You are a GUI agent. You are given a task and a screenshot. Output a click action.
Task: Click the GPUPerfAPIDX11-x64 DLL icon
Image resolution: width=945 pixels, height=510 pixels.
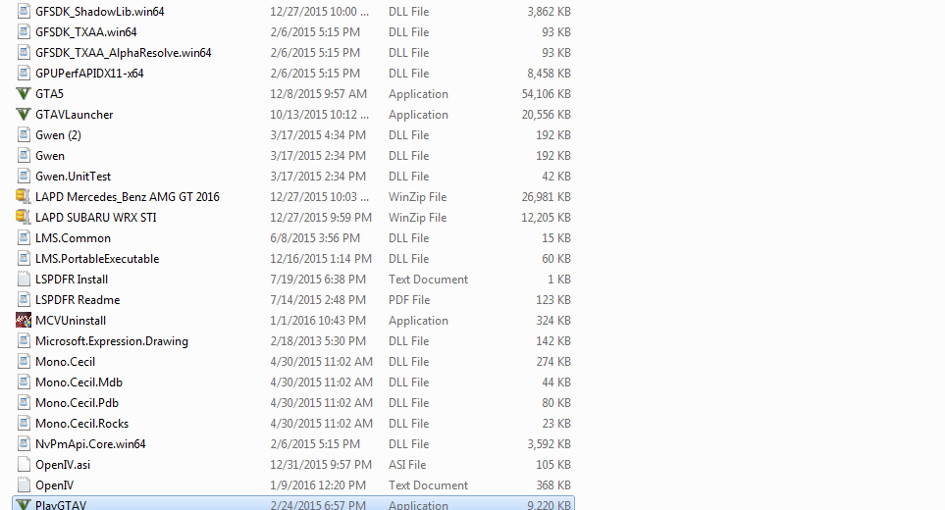[x=24, y=74]
